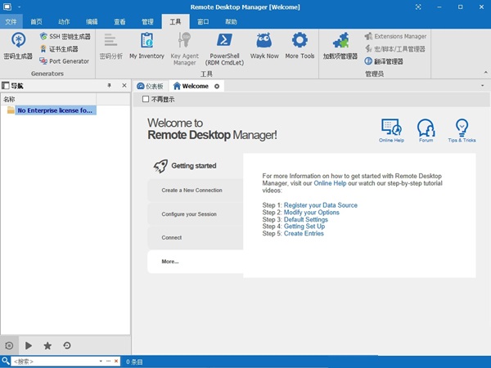This screenshot has height=368, width=491.
Task: Switch to the 管理 ribbon tab
Action: (147, 22)
